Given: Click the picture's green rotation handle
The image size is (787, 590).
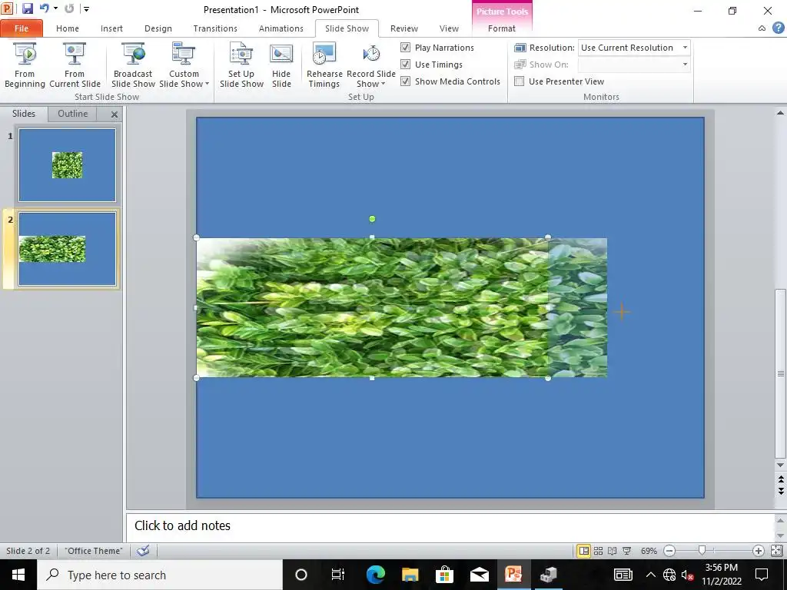Looking at the screenshot, I should (372, 219).
